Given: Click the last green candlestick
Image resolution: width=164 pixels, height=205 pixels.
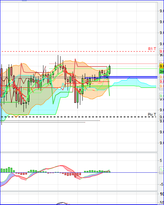Looking at the screenshot, I should pyautogui.click(x=109, y=70).
